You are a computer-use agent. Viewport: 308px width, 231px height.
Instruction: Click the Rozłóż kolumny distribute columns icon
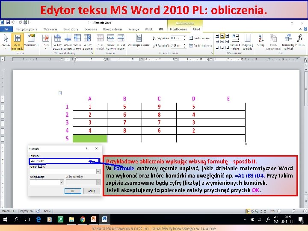(191, 46)
